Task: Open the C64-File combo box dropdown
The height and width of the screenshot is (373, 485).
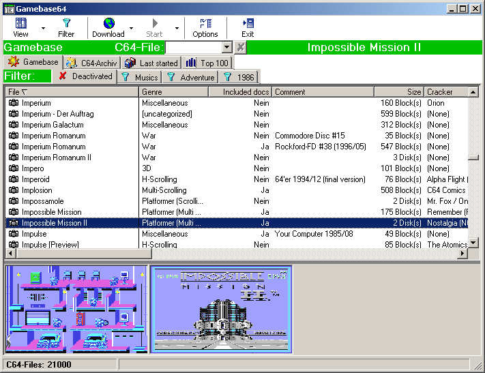Action: click(x=227, y=47)
